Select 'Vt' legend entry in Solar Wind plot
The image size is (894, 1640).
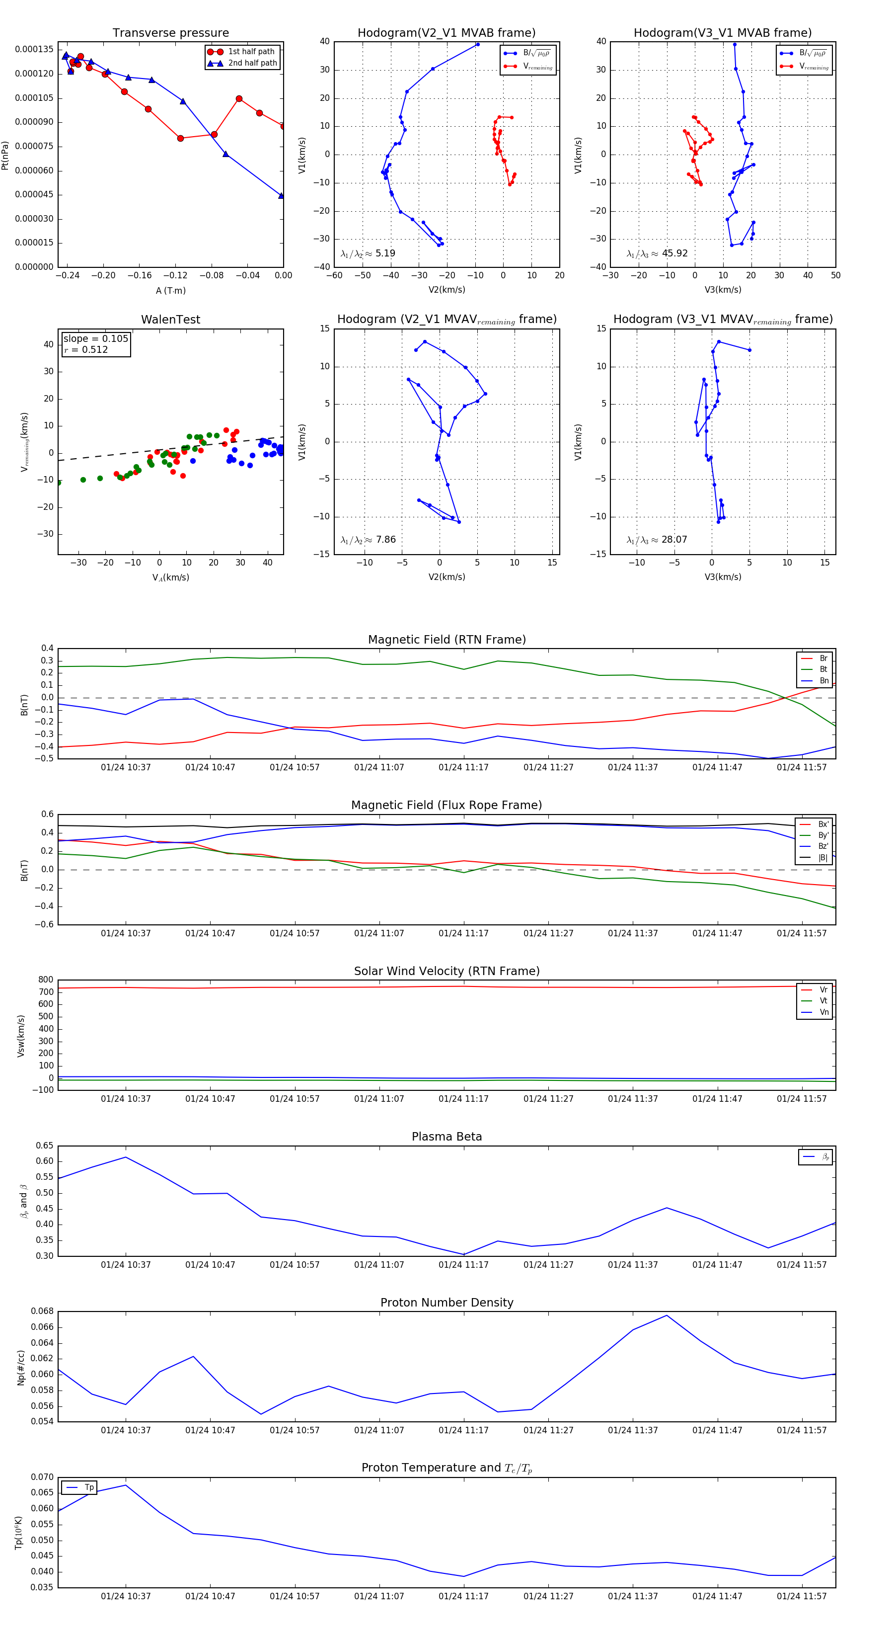[x=815, y=1001]
